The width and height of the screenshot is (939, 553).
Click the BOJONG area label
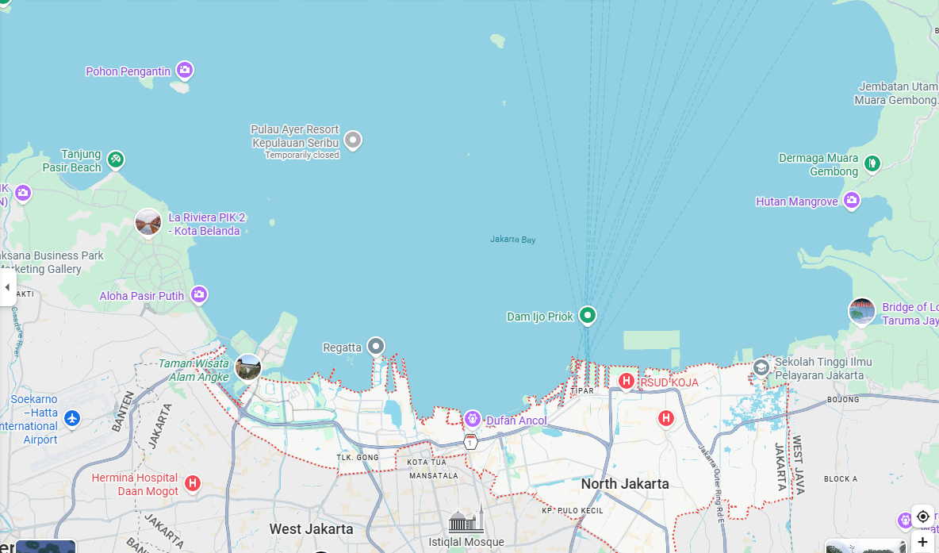click(843, 400)
